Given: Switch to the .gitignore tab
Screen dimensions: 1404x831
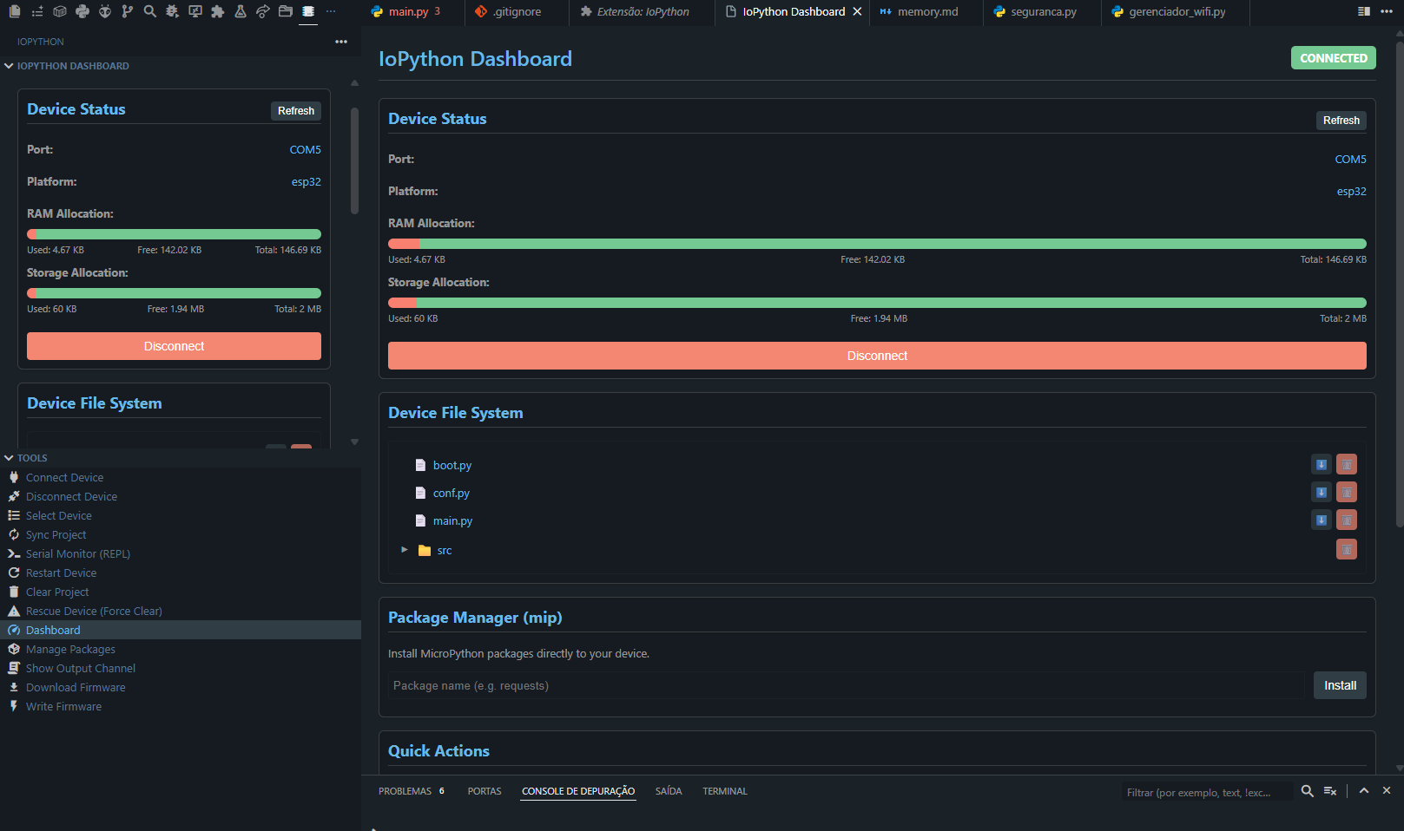Looking at the screenshot, I should click(517, 12).
